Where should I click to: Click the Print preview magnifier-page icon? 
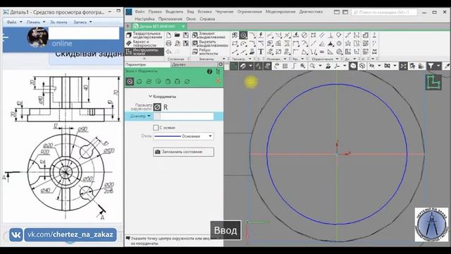(x=177, y=44)
